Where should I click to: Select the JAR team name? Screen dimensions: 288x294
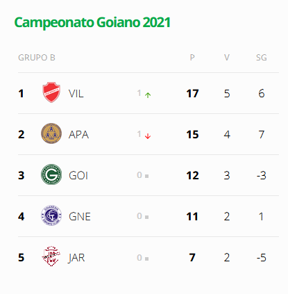pos(76,258)
